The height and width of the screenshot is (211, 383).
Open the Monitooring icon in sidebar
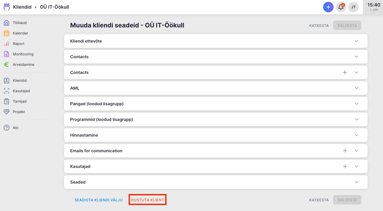(7, 54)
